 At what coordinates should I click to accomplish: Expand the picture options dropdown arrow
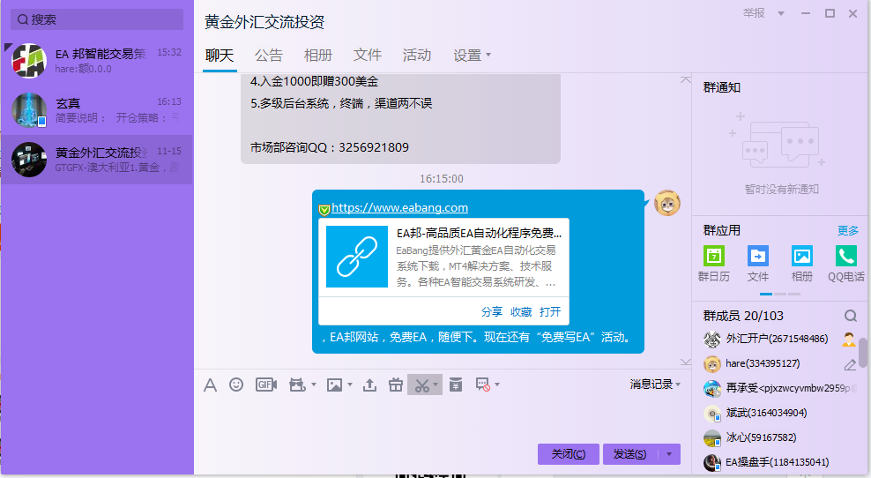point(349,385)
